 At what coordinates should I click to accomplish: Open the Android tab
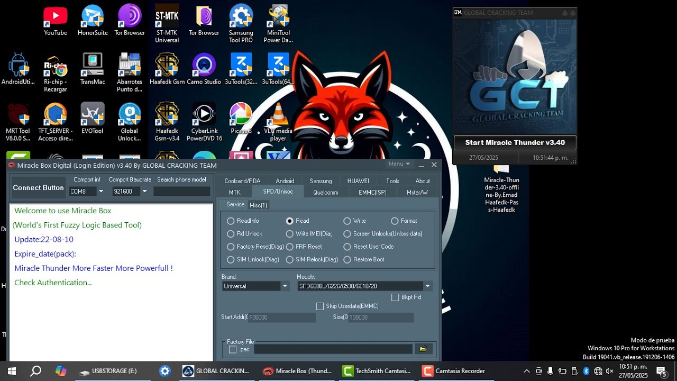click(285, 181)
